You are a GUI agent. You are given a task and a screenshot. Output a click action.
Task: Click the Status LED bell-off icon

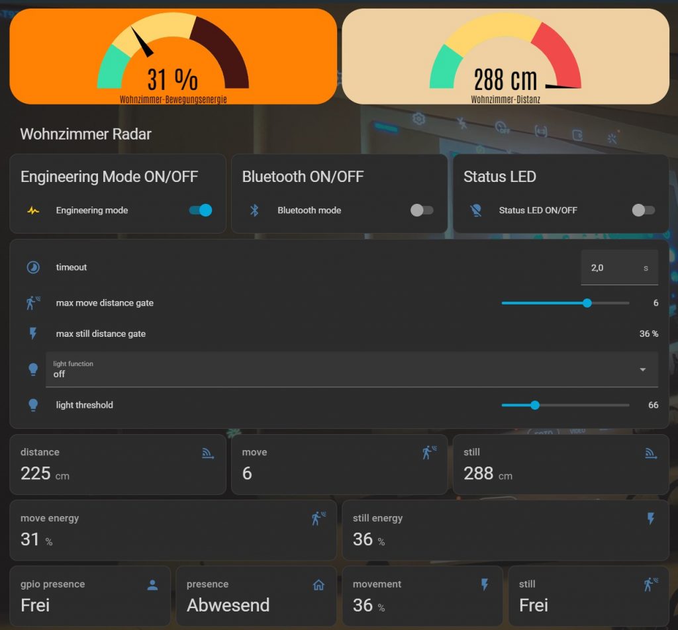point(475,210)
